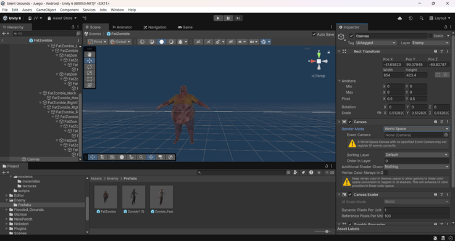Switch to the Navigation tab
This screenshot has width=455, height=241.
click(x=155, y=27)
